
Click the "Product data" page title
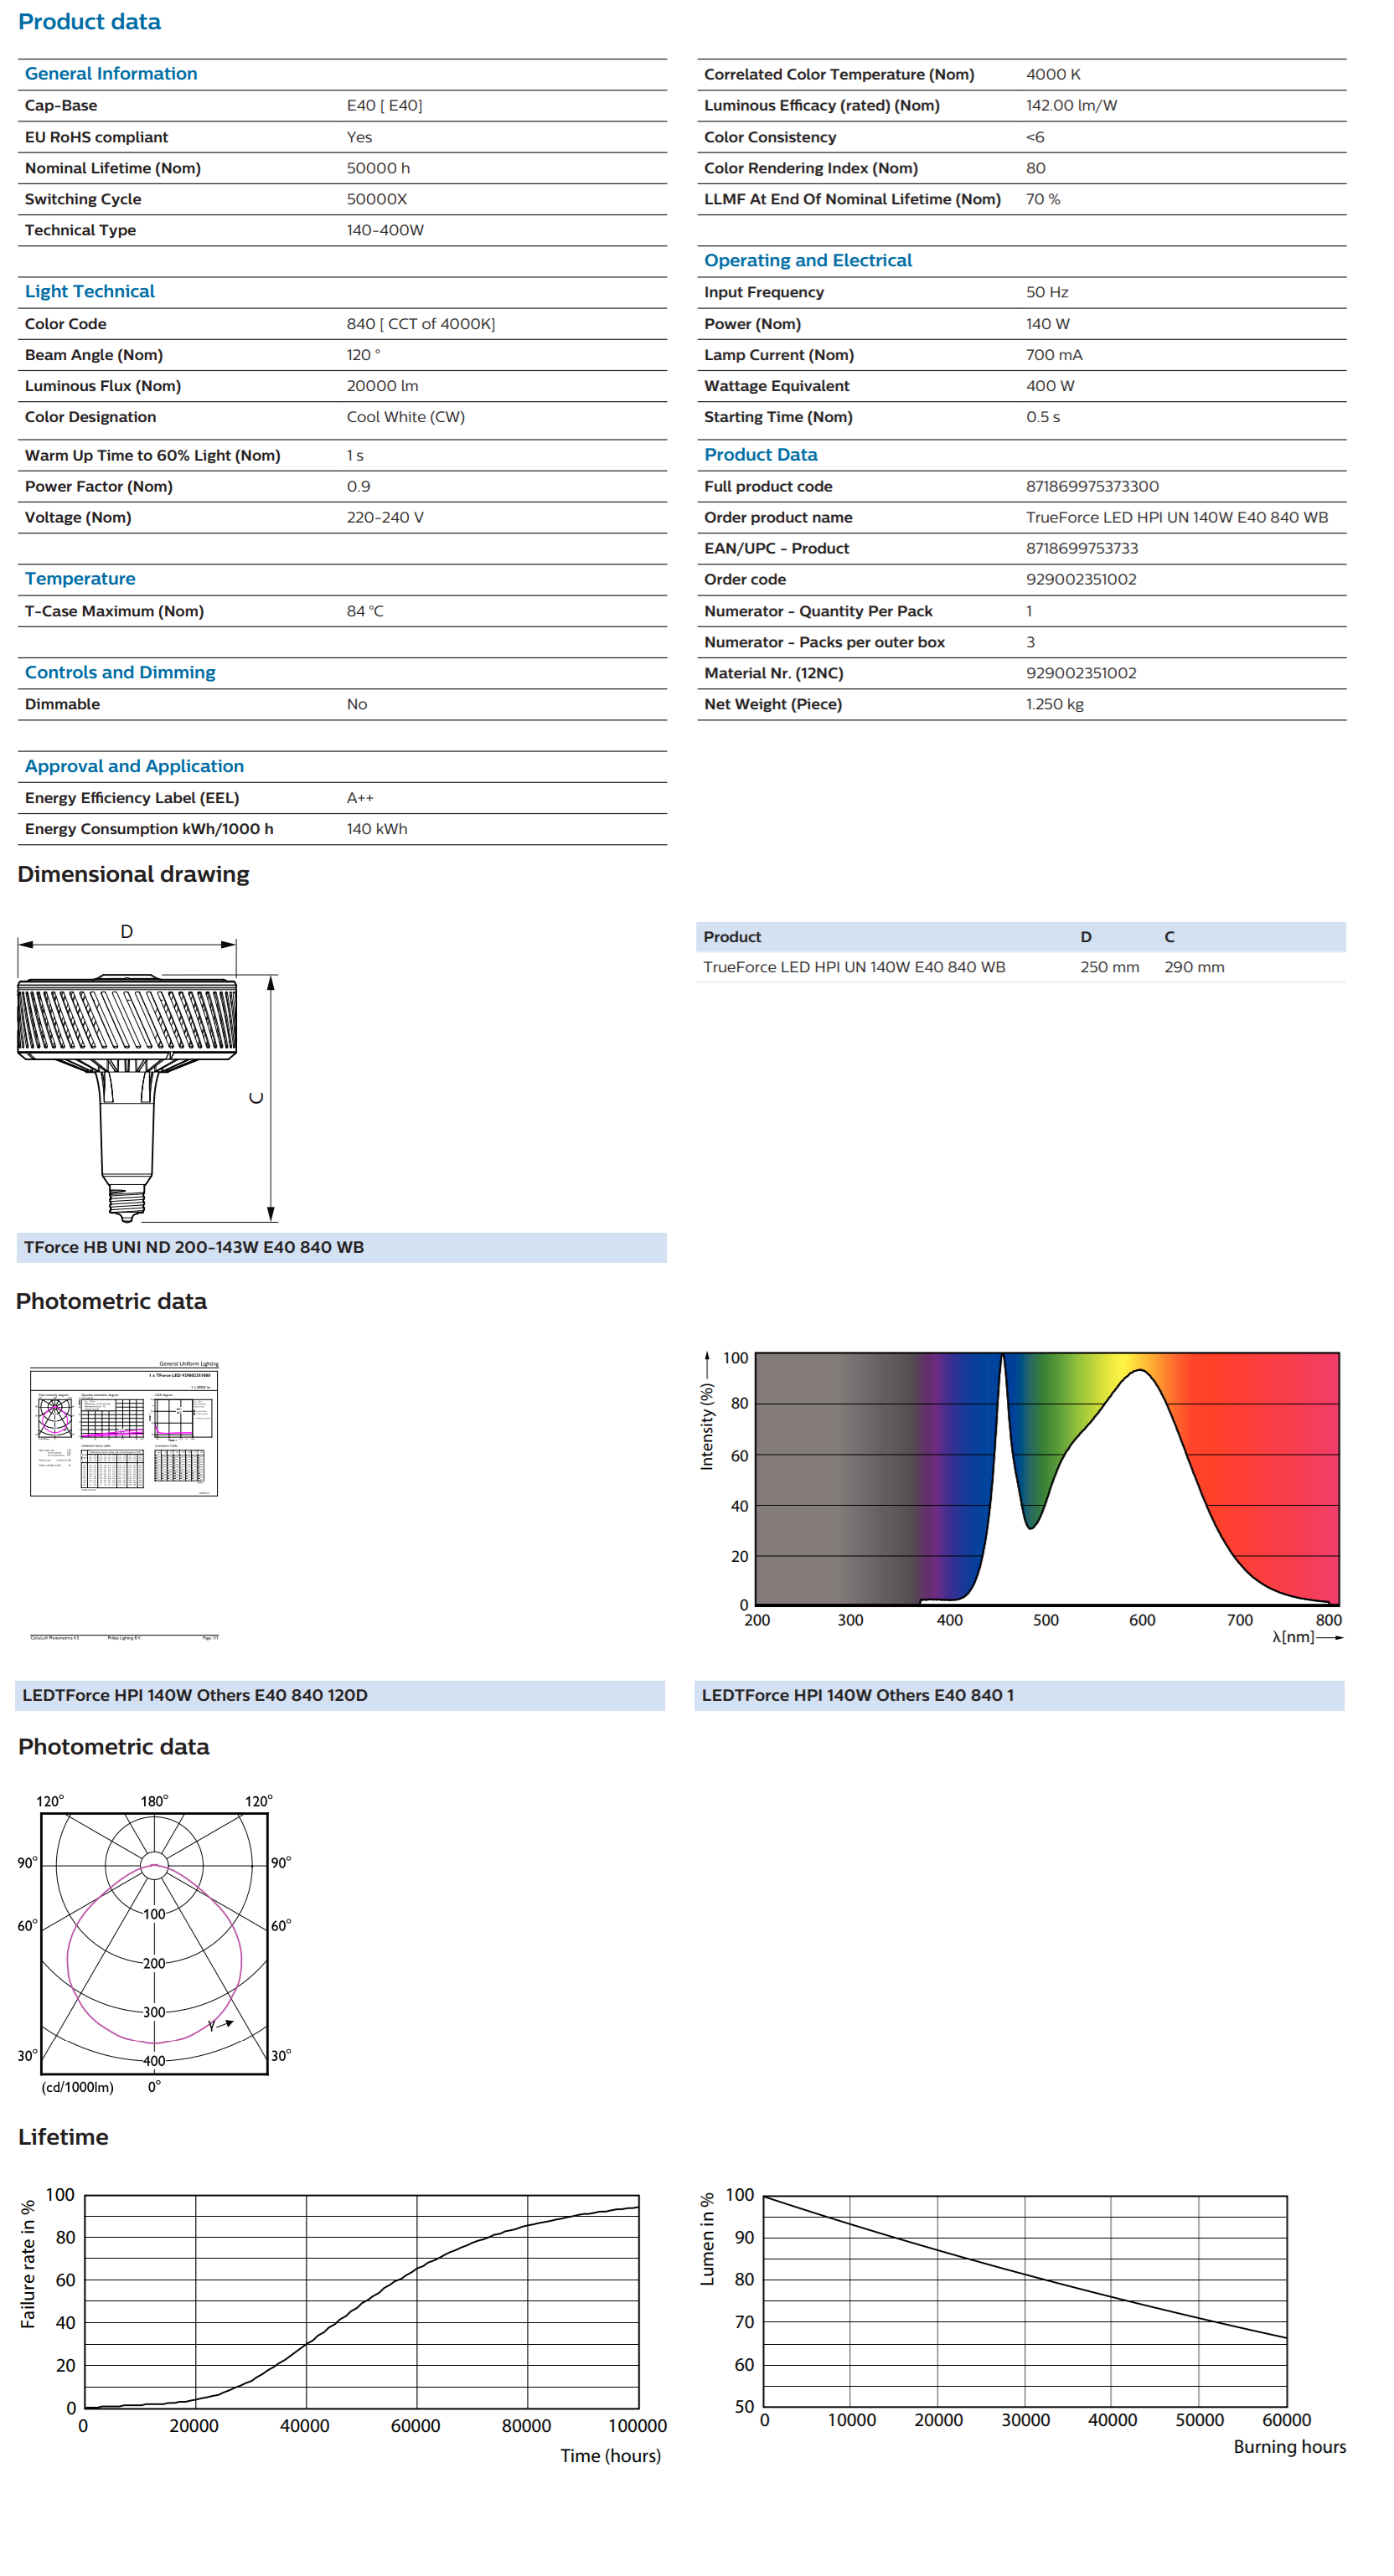click(x=89, y=22)
